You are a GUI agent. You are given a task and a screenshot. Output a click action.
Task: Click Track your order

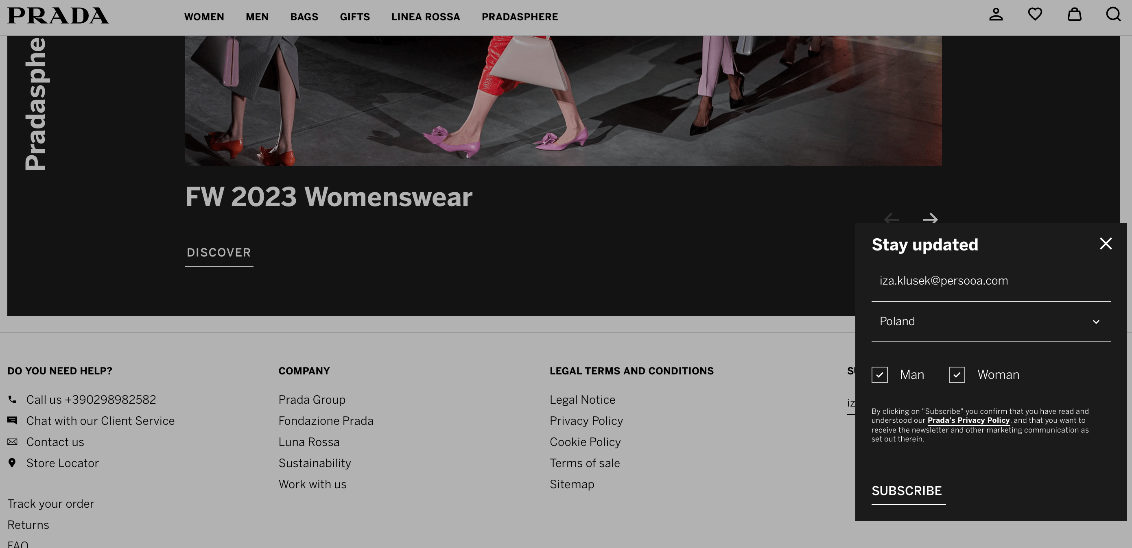click(x=50, y=503)
